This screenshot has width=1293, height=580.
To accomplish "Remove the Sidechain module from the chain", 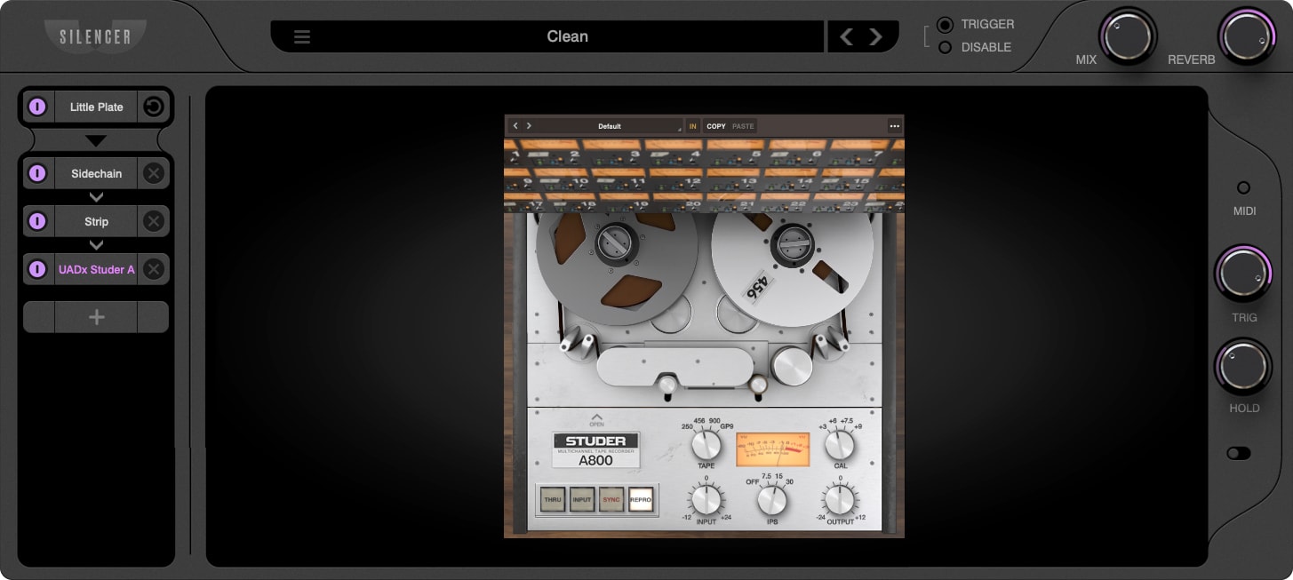I will (x=153, y=173).
